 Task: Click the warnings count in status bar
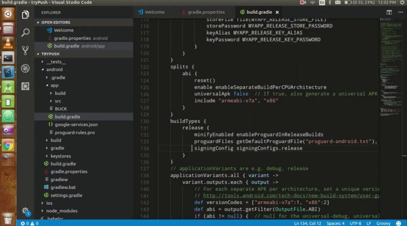[34, 223]
